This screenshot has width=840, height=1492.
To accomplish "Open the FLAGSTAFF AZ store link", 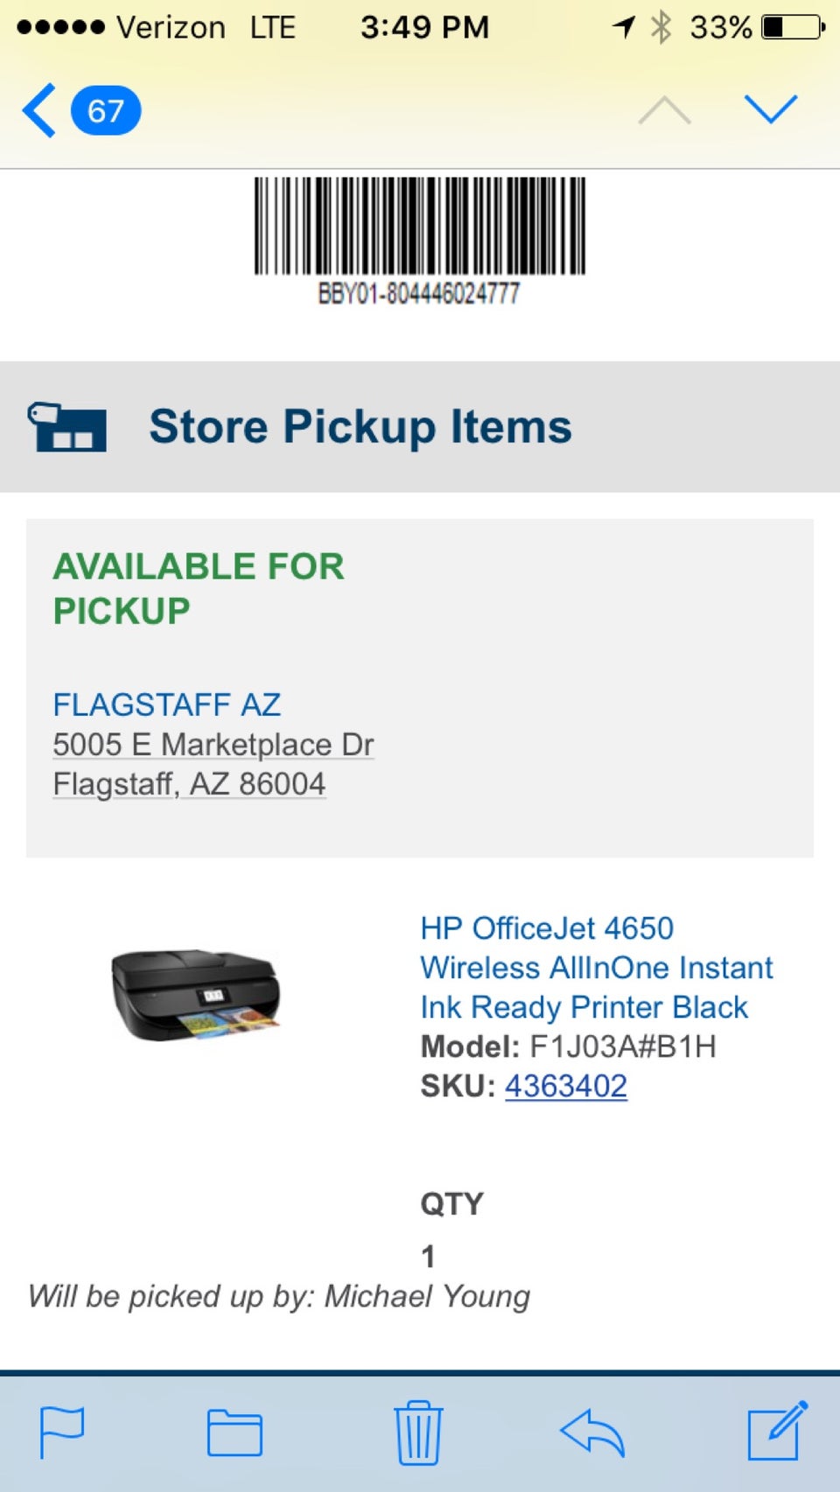I will coord(166,704).
